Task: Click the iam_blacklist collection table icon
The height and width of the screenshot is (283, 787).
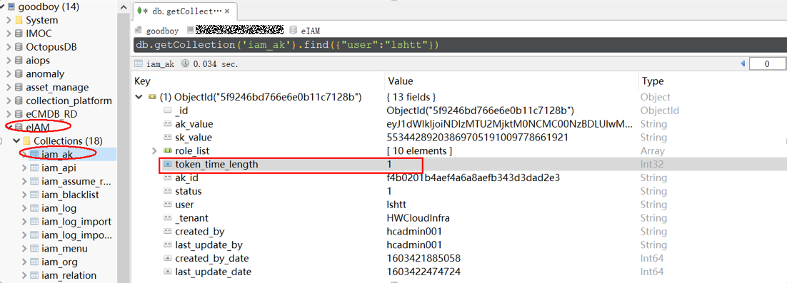Action: click(x=34, y=195)
